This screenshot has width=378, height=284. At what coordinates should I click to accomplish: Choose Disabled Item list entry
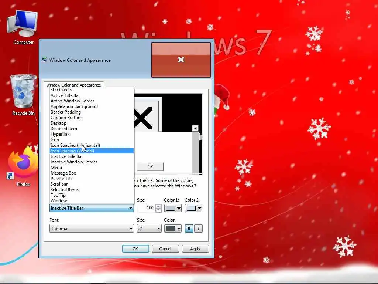tap(92, 129)
